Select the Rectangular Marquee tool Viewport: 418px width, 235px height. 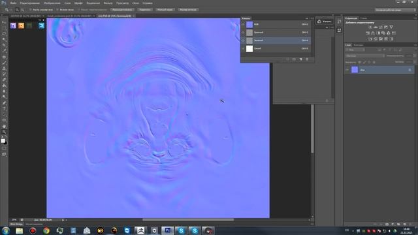[x=4, y=27]
